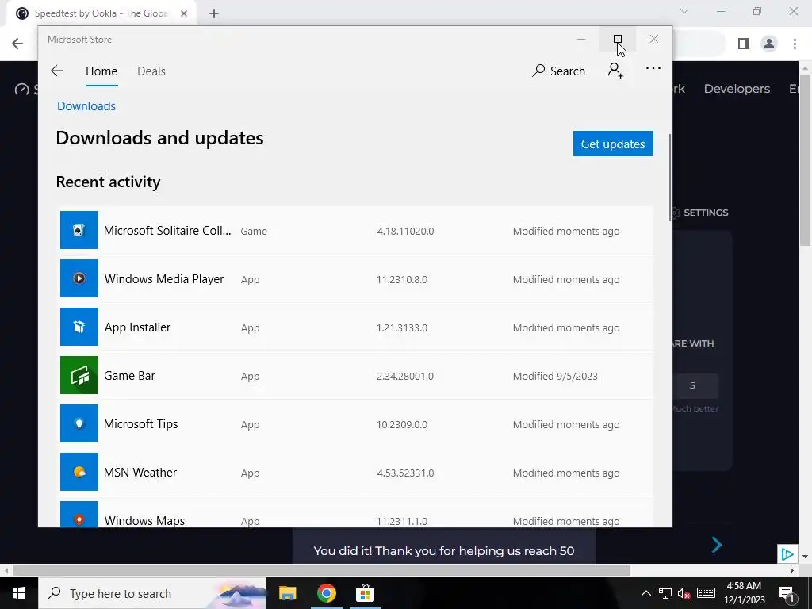
Task: Click the Microsoft Solitaire Collection name
Action: point(167,231)
